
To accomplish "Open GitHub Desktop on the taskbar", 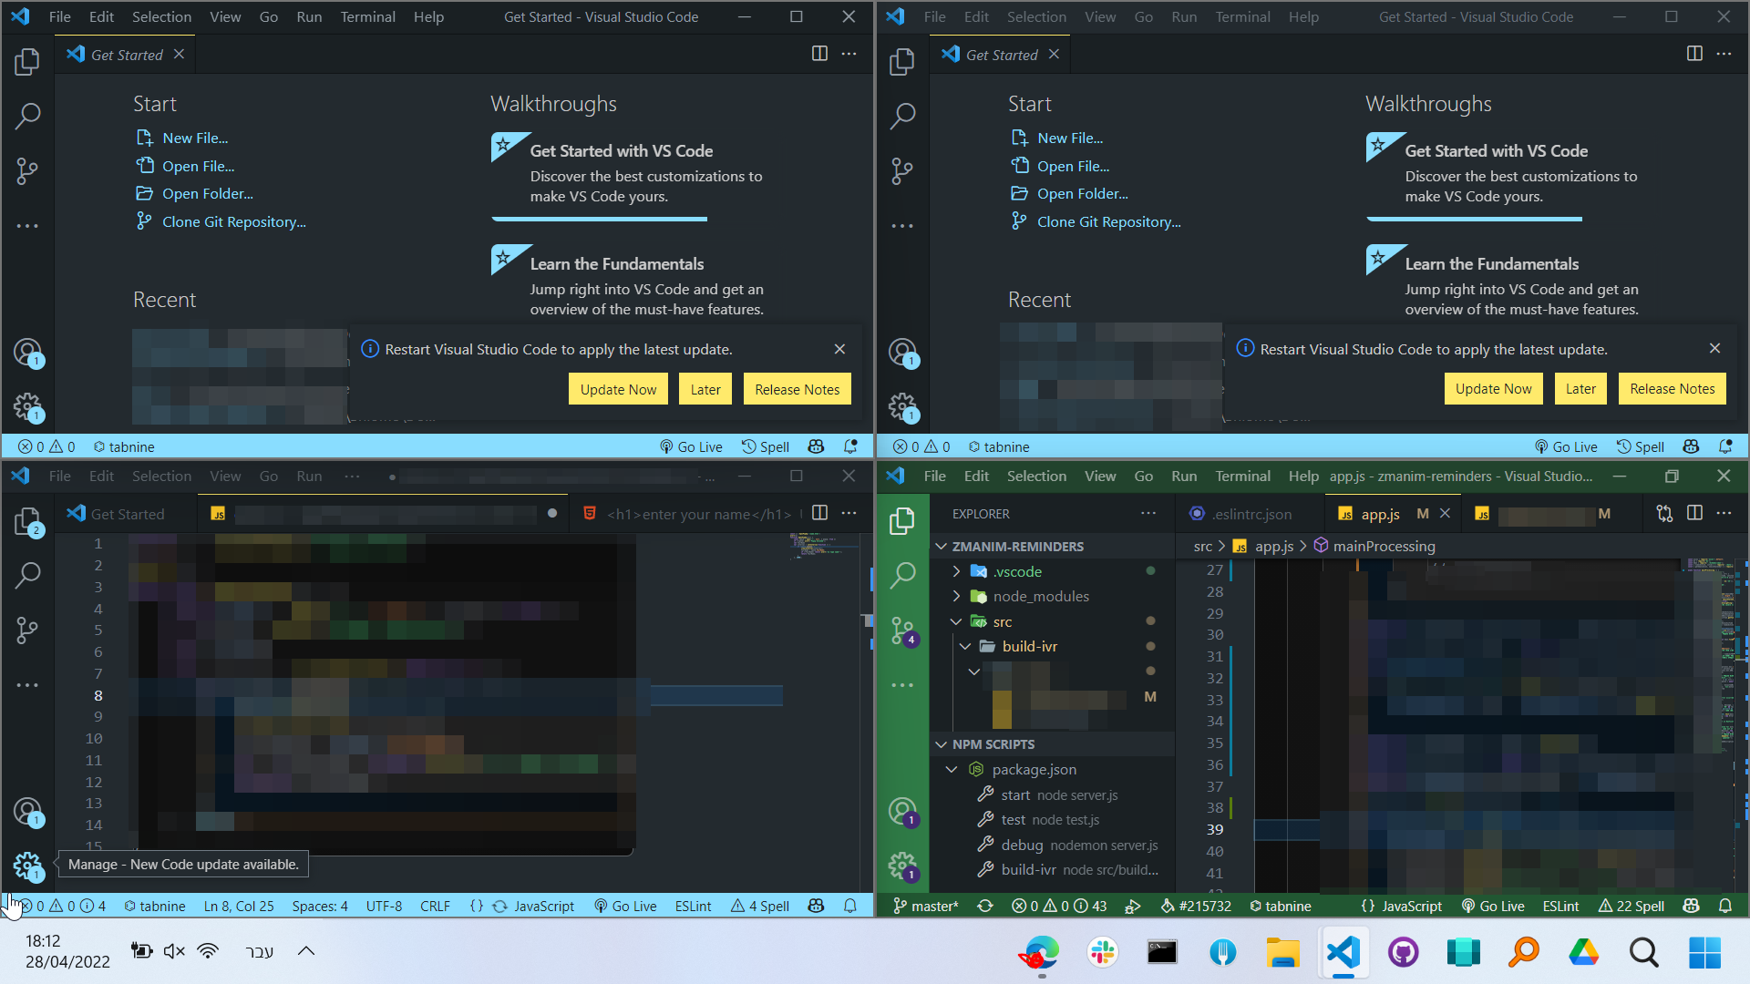I will pyautogui.click(x=1404, y=953).
